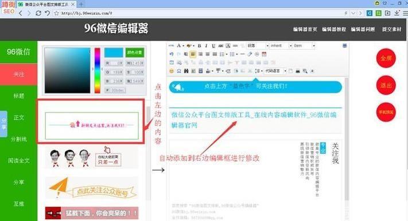Click the fullscreen icon at toolbar right
The image size is (408, 221).
tap(344, 46)
